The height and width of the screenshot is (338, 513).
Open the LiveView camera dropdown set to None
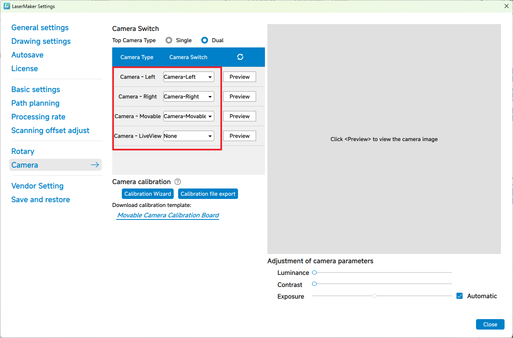pos(189,136)
